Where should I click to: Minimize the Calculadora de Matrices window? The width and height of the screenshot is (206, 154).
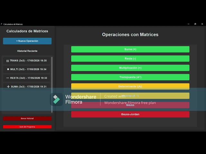(x=188, y=24)
